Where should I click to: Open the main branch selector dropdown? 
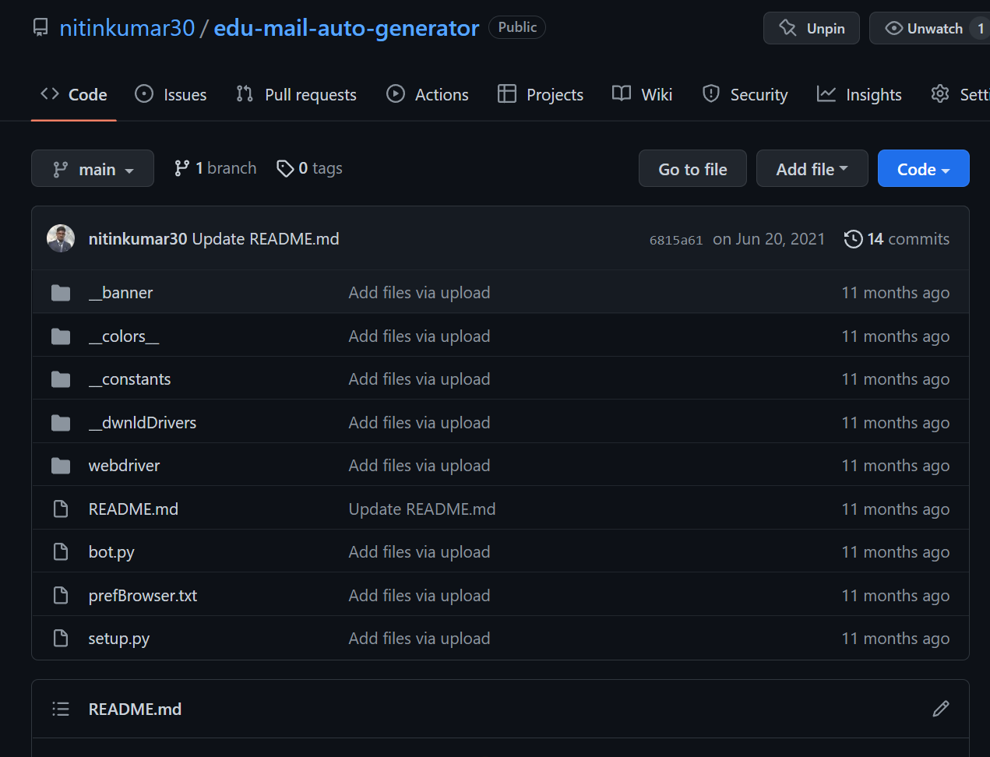point(93,169)
